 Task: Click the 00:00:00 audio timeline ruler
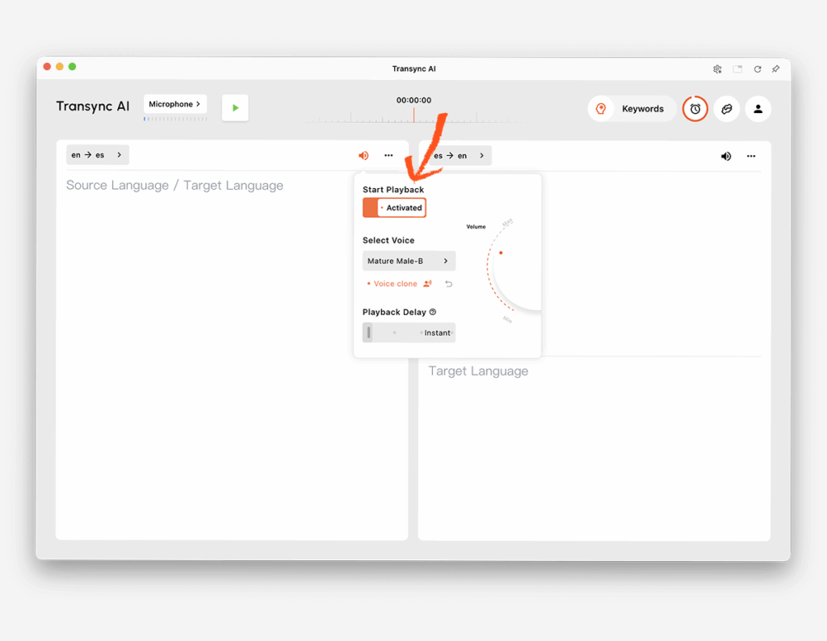[414, 116]
